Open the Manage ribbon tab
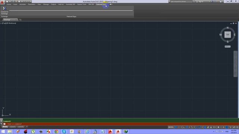This screenshot has width=239, height=134. tap(46, 4)
